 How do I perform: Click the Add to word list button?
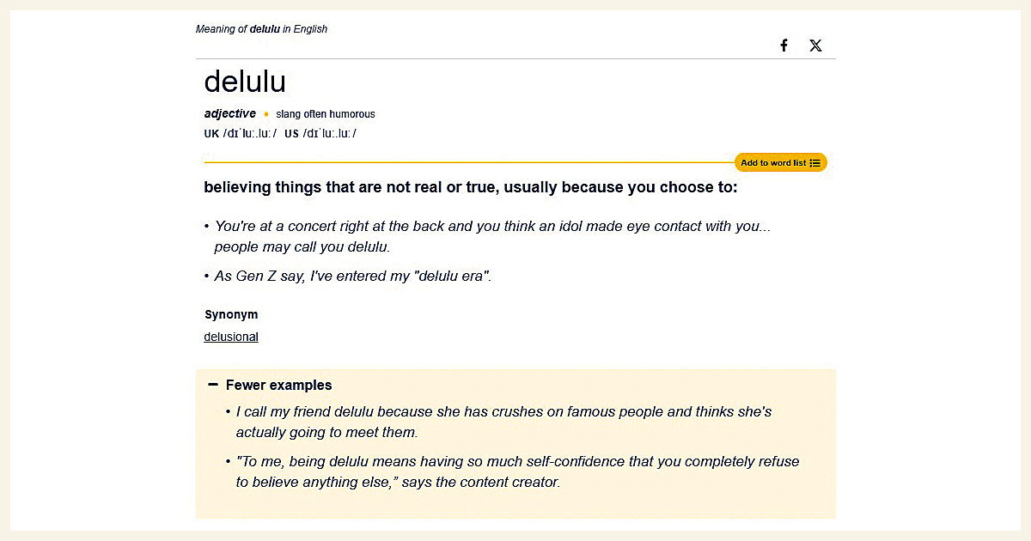click(x=780, y=162)
